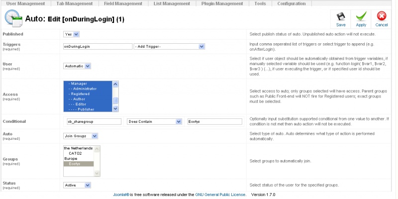Select Ecofys in the Groups list
The image size is (398, 199).
pos(79,164)
